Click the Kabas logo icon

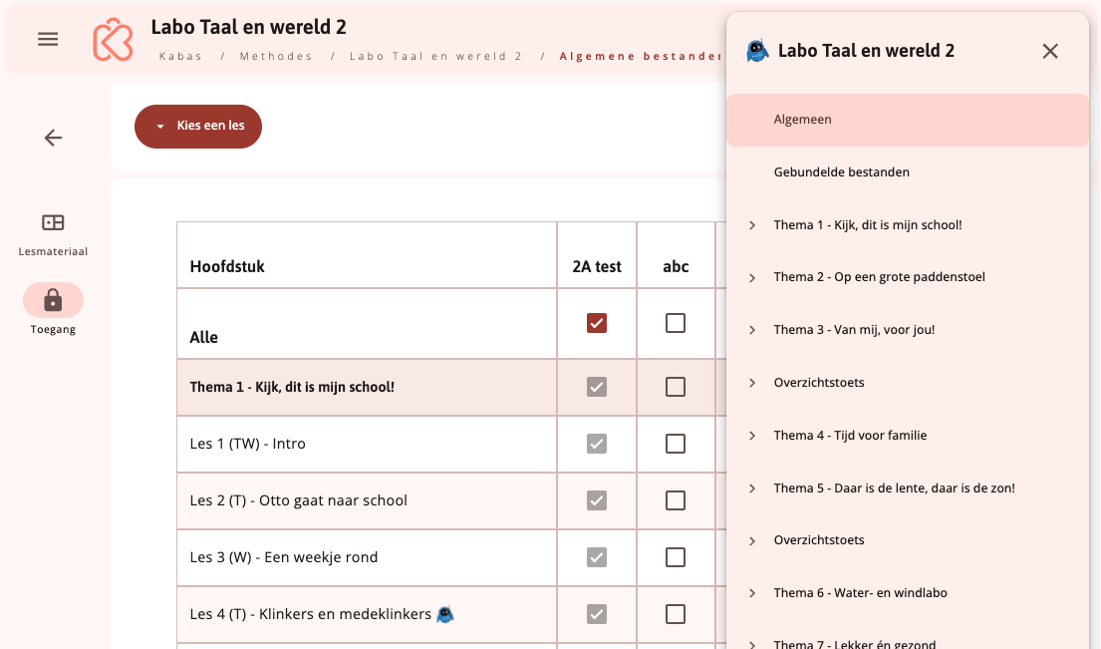pyautogui.click(x=113, y=39)
